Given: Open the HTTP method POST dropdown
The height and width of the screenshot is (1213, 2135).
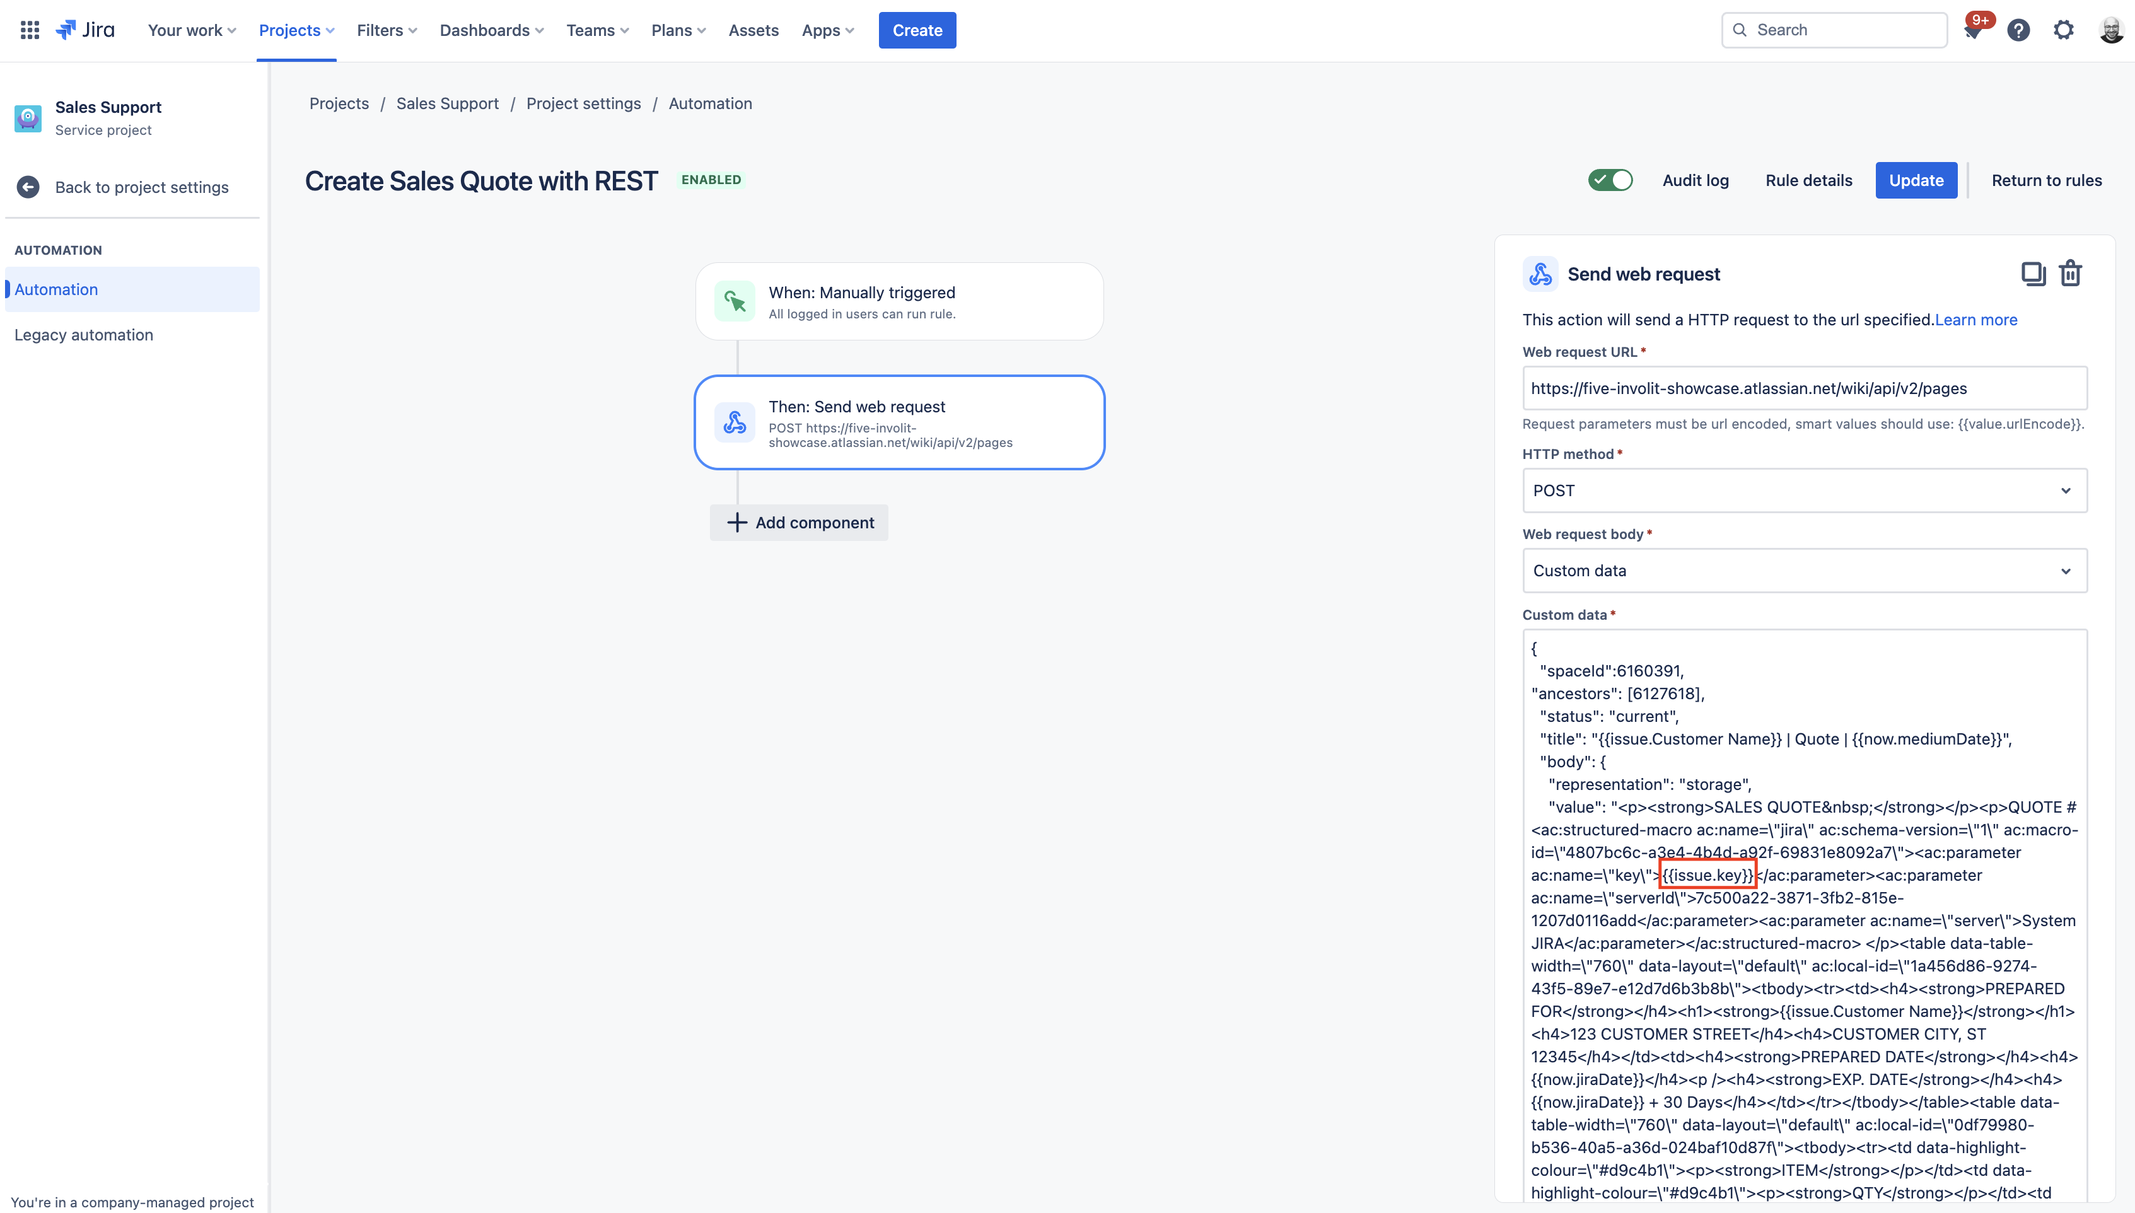Looking at the screenshot, I should (1805, 490).
